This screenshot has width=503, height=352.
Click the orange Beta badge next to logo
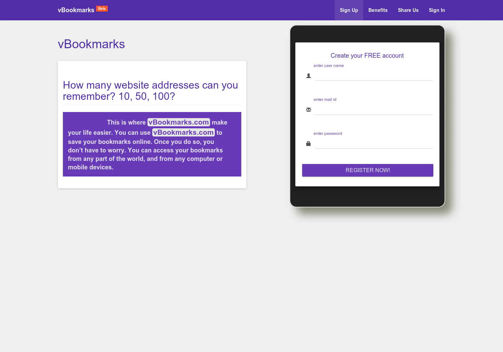click(102, 8)
